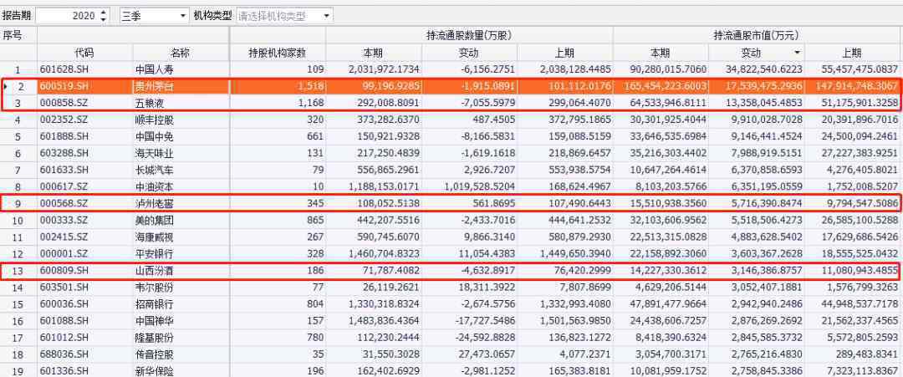
Task: Click change value -24,592.8828 for 隆基股份
Action: [x=469, y=338]
